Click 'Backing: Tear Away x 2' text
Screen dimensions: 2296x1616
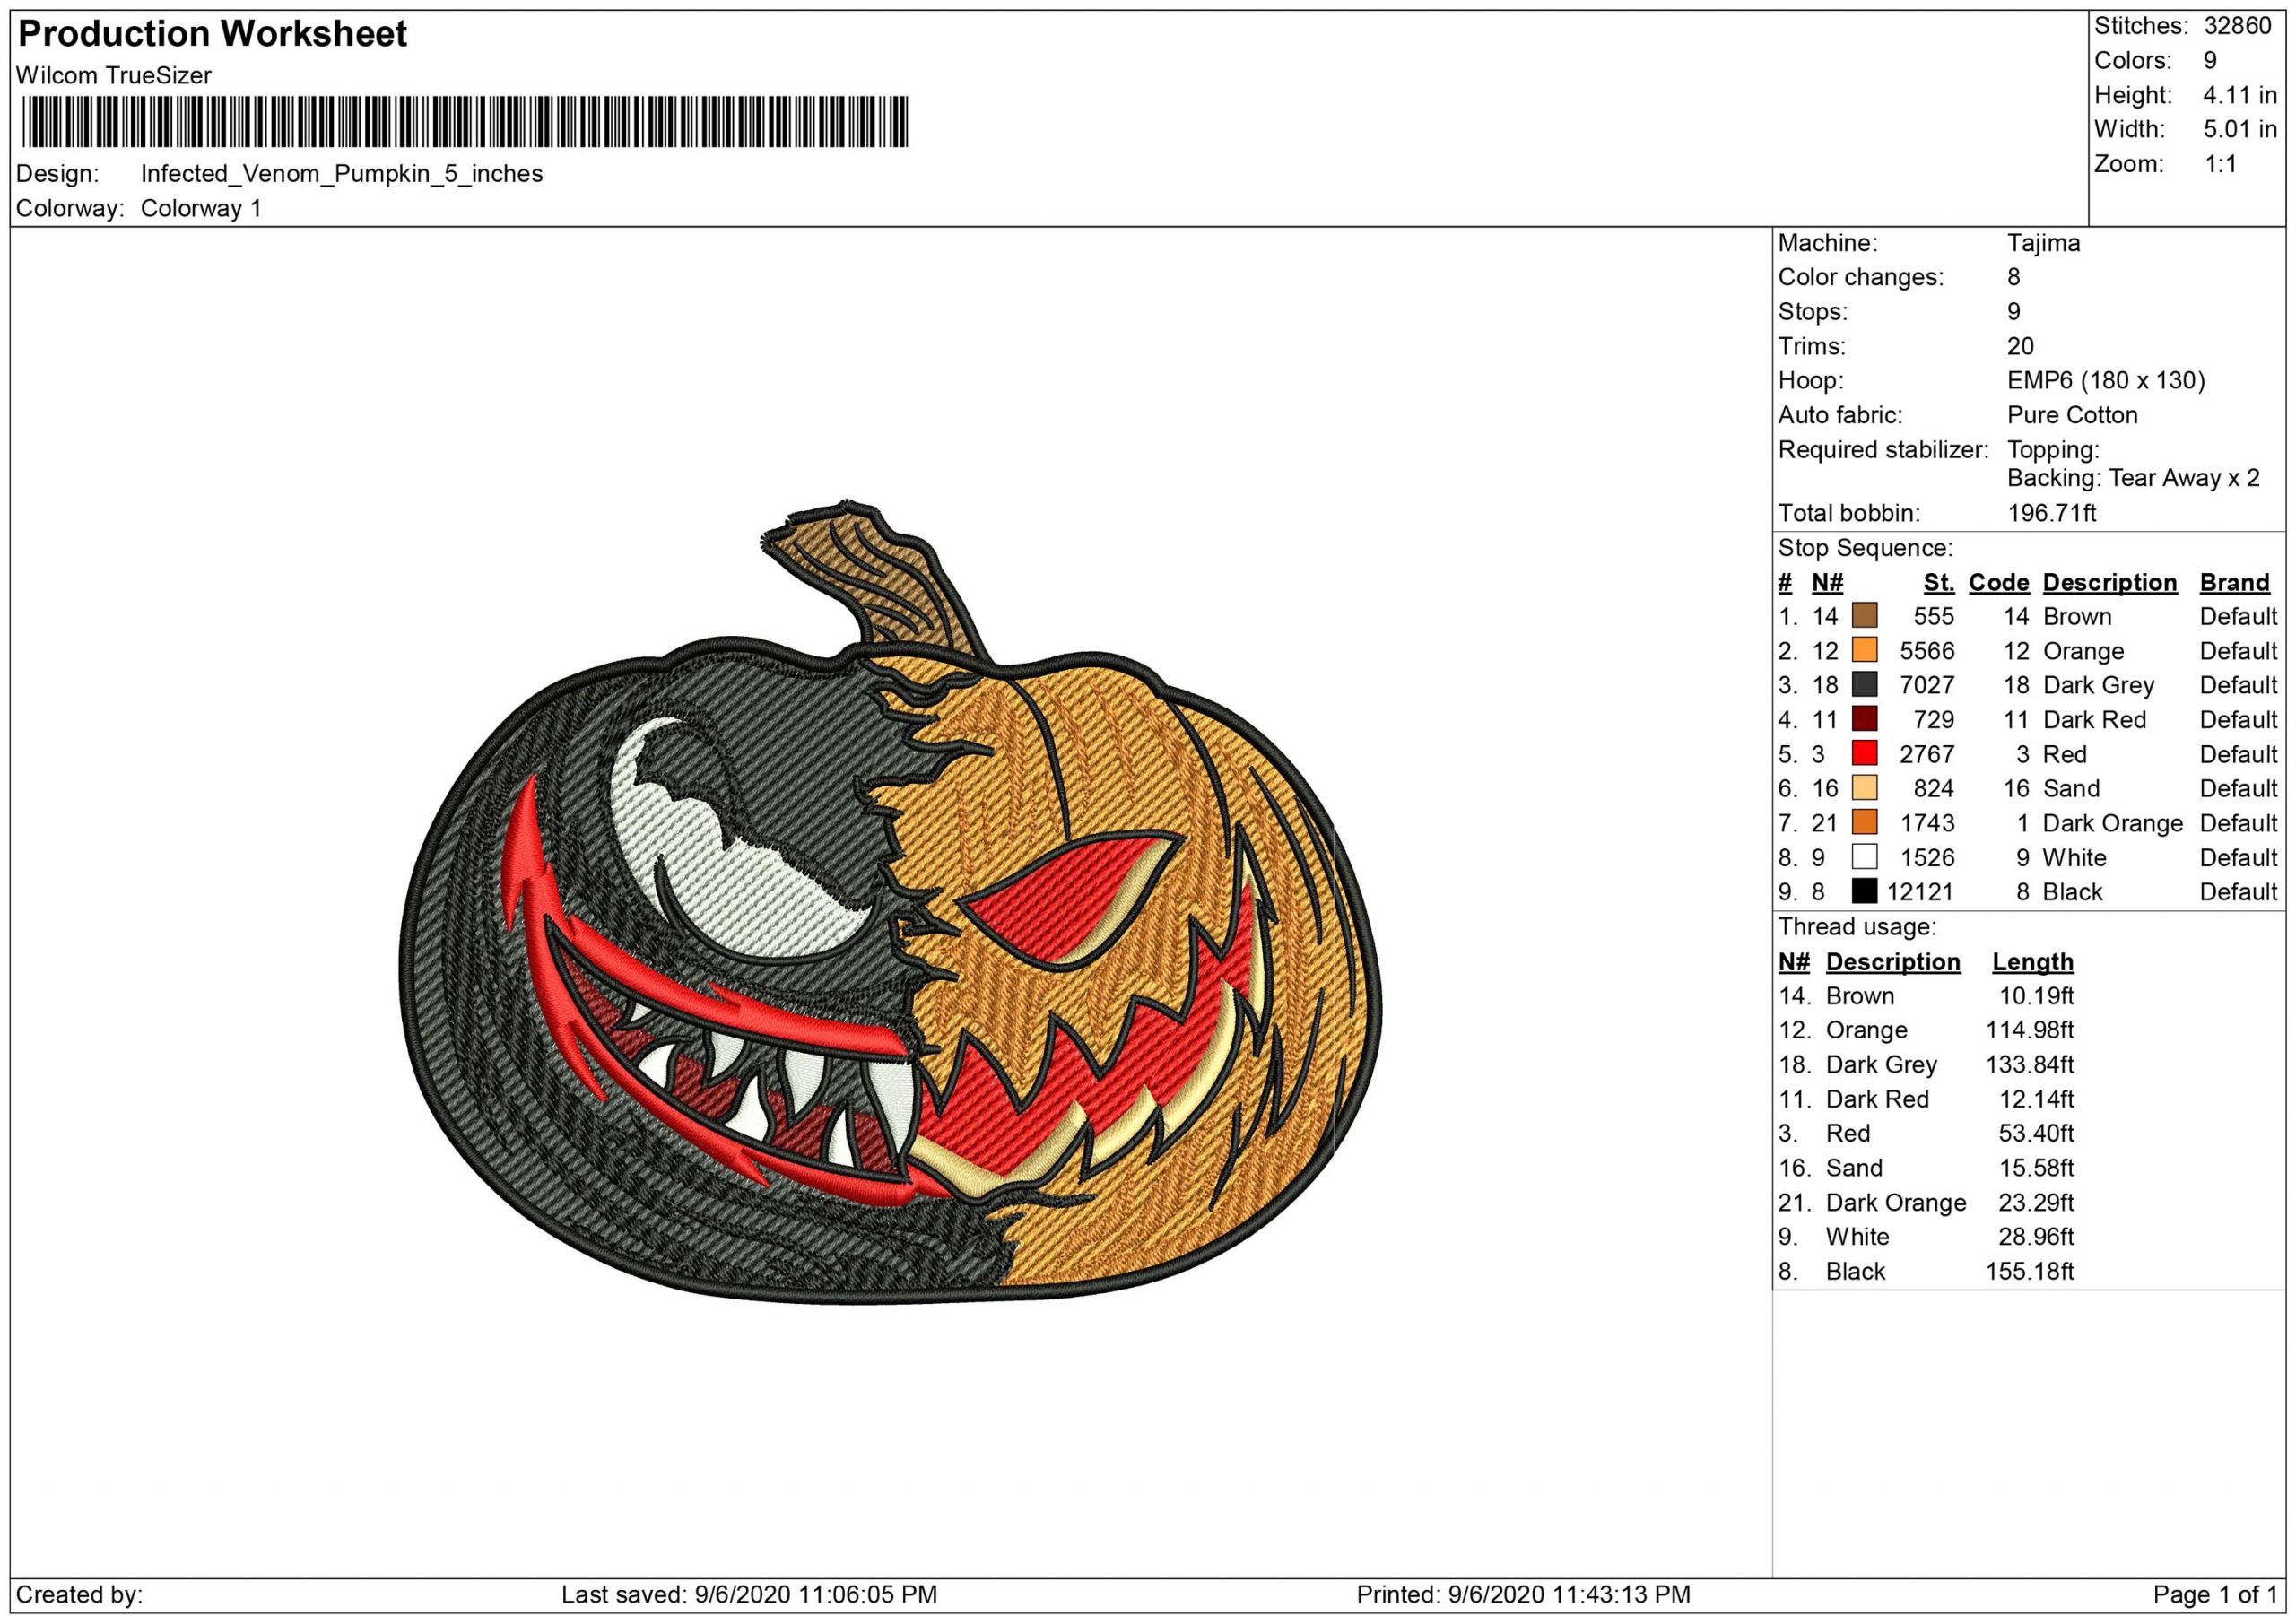2133,478
